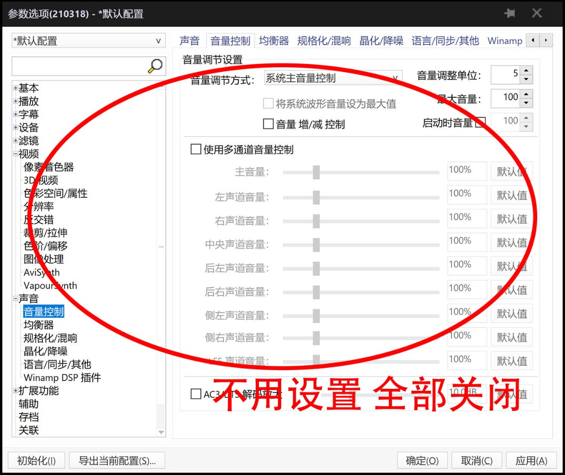Select the 关联 tree item
The height and width of the screenshot is (475, 565).
point(29,430)
